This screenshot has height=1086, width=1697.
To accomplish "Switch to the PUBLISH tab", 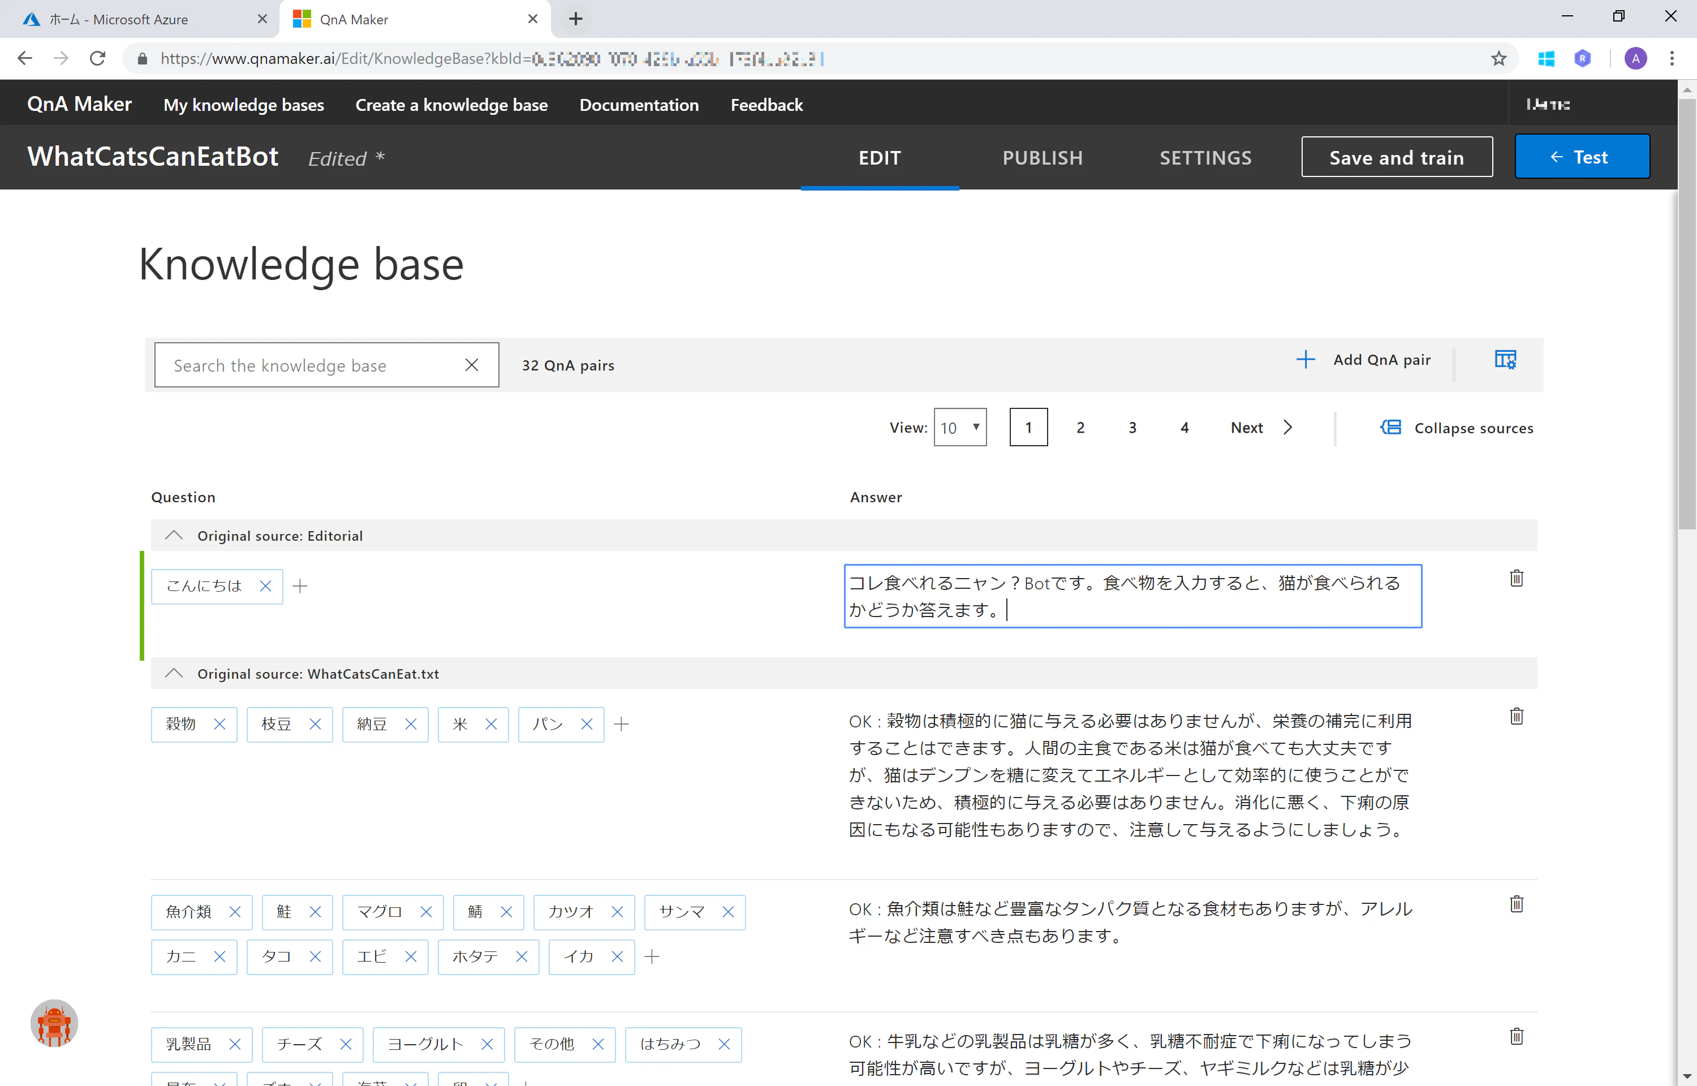I will tap(1043, 157).
